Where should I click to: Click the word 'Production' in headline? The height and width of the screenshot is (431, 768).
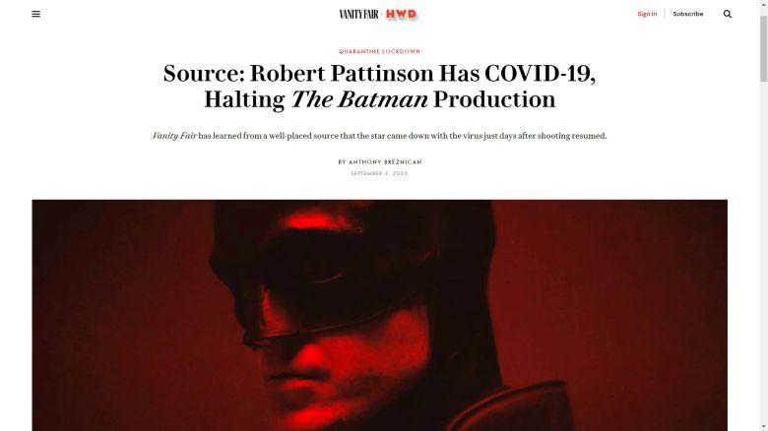(x=494, y=99)
